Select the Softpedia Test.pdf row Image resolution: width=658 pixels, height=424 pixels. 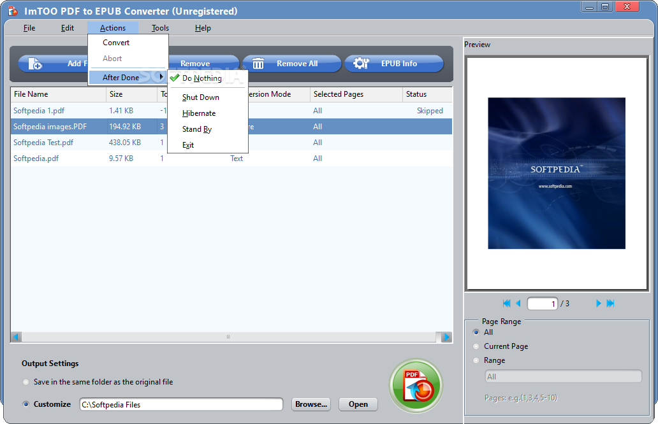(x=231, y=143)
